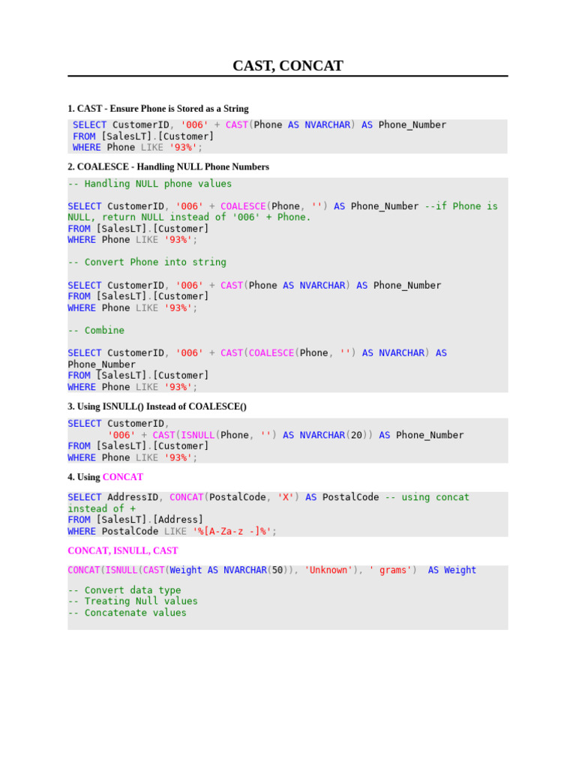Click the '%[A-Za-z -]%' pattern string
The image size is (576, 768).
pyautogui.click(x=232, y=532)
